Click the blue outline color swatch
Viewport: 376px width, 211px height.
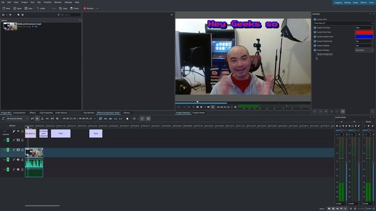(364, 36)
